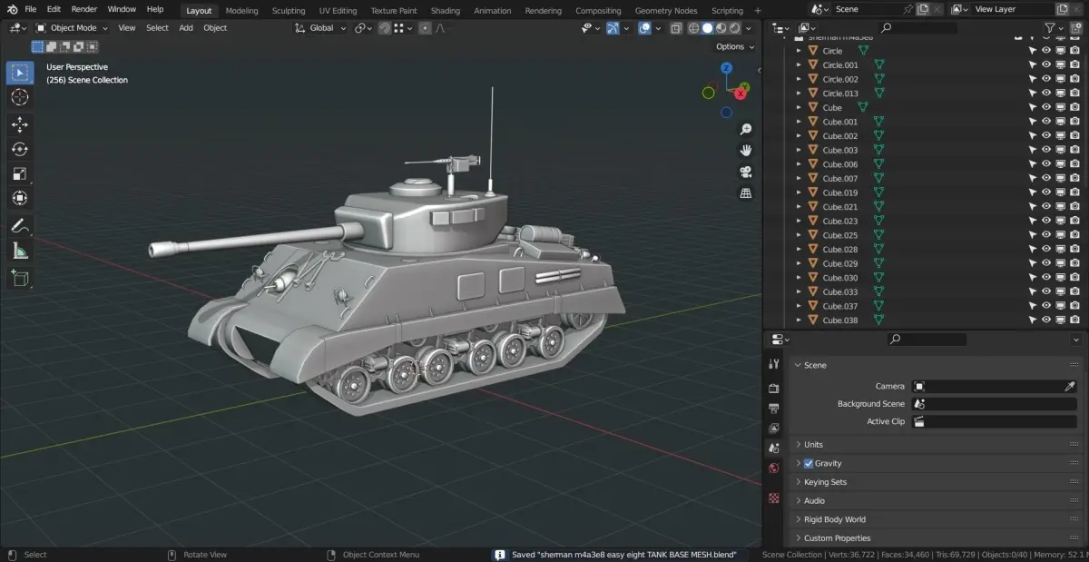Select material preview viewport shading
This screenshot has width=1089, height=562.
point(721,28)
